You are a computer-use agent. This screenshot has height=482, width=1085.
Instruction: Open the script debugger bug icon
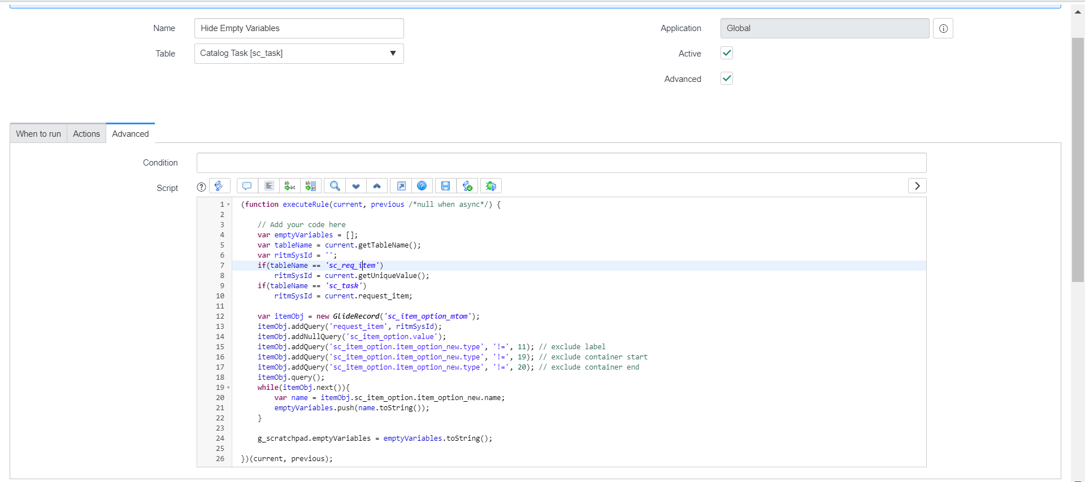coord(491,186)
